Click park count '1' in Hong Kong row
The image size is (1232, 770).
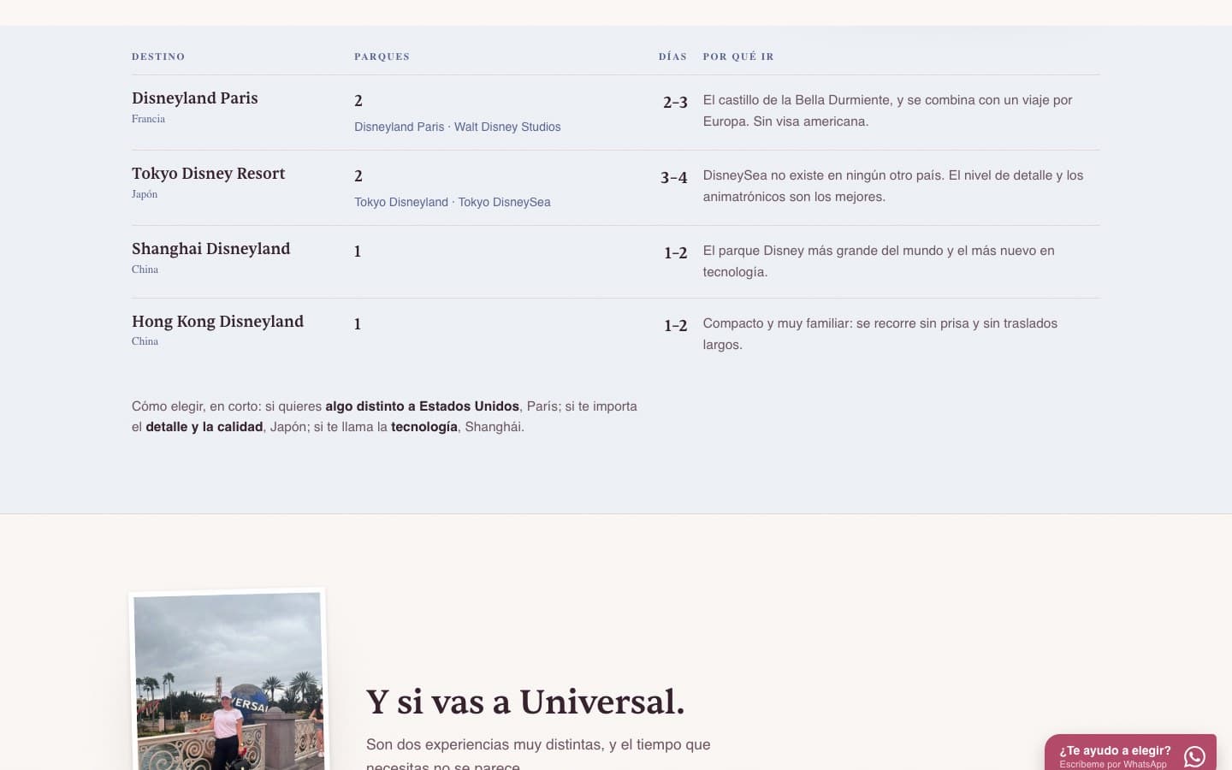[358, 324]
